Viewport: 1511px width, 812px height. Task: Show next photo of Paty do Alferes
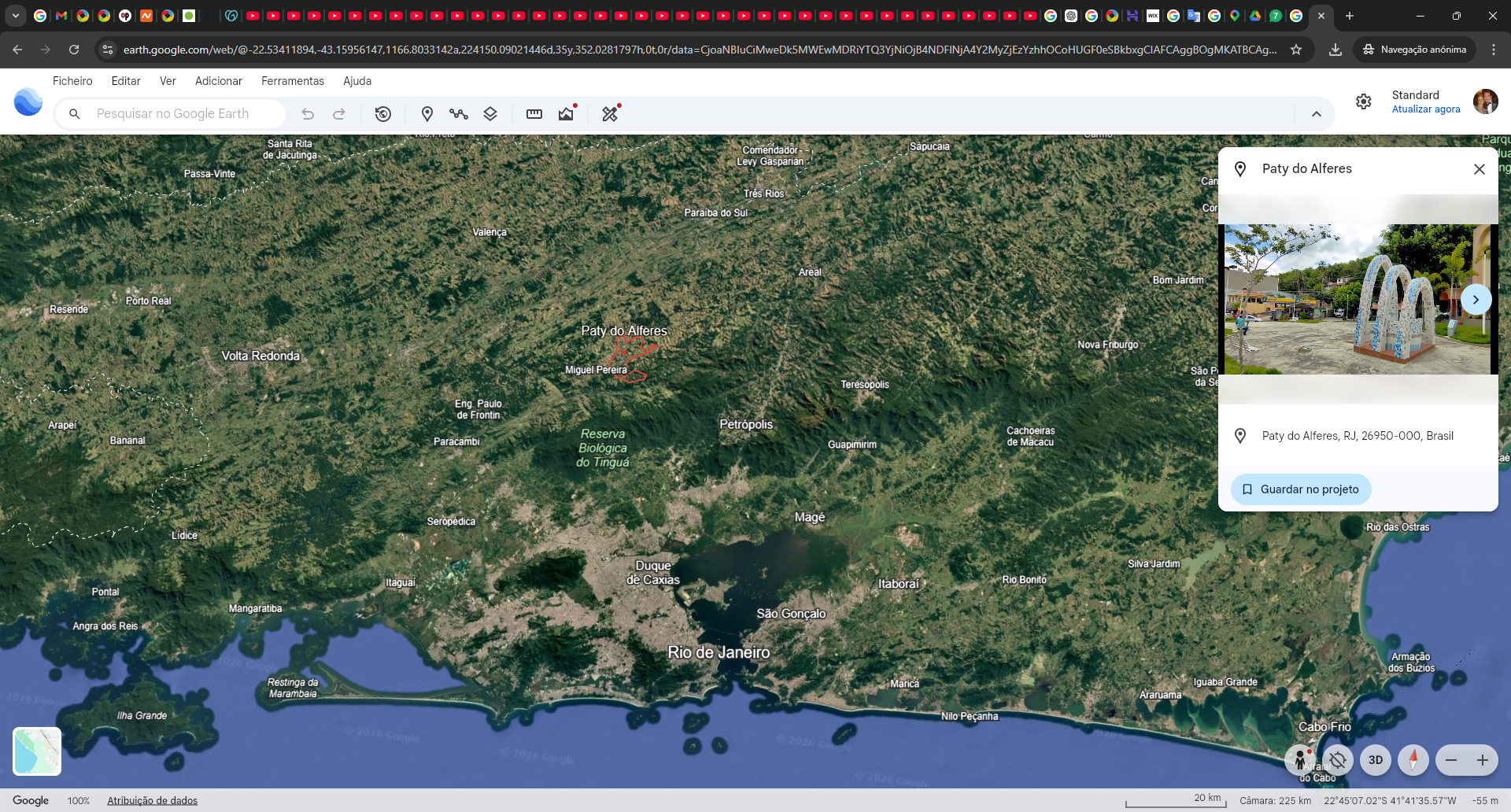click(1476, 300)
